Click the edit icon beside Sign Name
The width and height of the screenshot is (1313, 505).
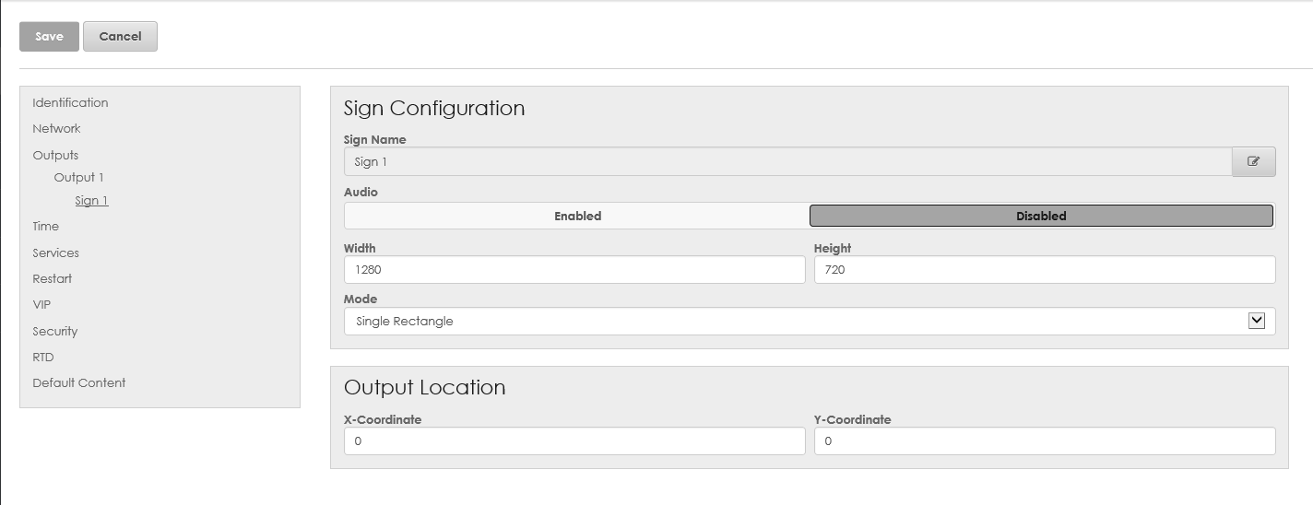pyautogui.click(x=1253, y=161)
